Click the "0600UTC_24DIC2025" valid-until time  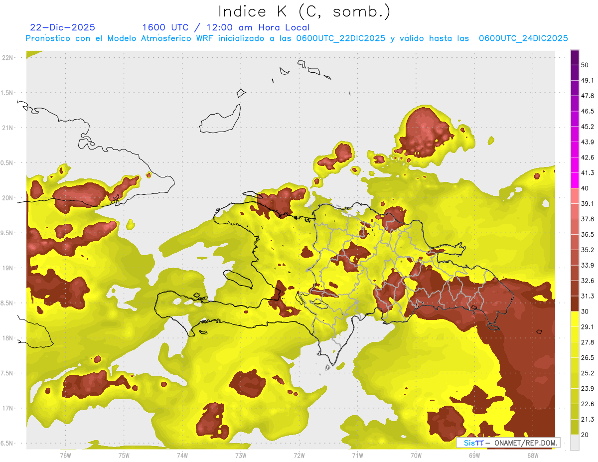tap(523, 38)
